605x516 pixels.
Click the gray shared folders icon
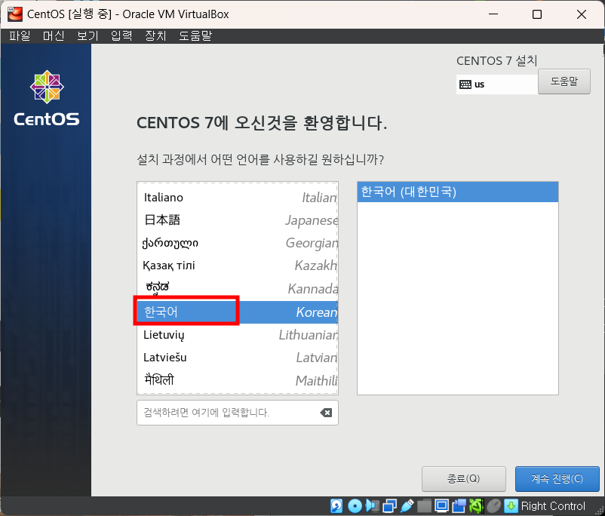(425, 505)
